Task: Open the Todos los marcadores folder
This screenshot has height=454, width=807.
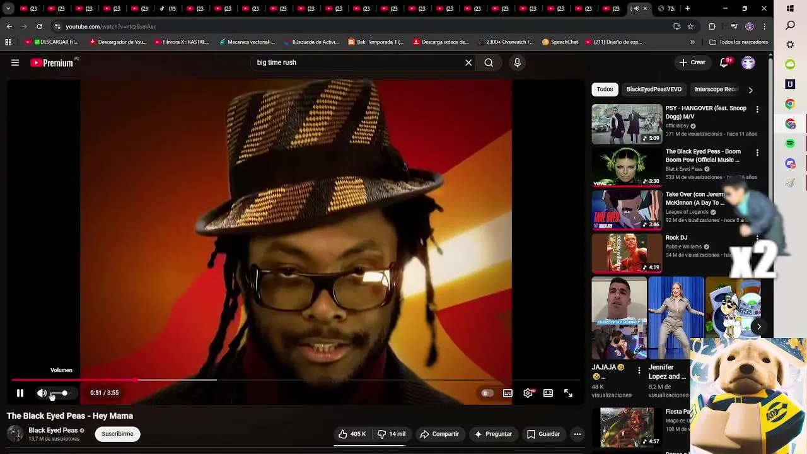Action: (738, 42)
